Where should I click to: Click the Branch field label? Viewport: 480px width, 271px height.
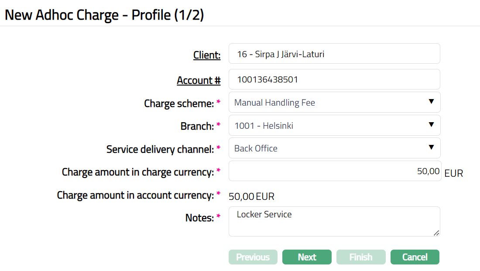pos(197,126)
